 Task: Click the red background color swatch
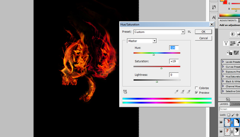click(x=225, y=3)
